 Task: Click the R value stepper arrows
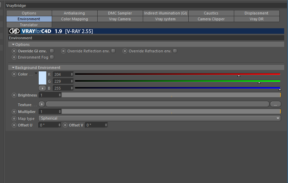[x=72, y=74]
